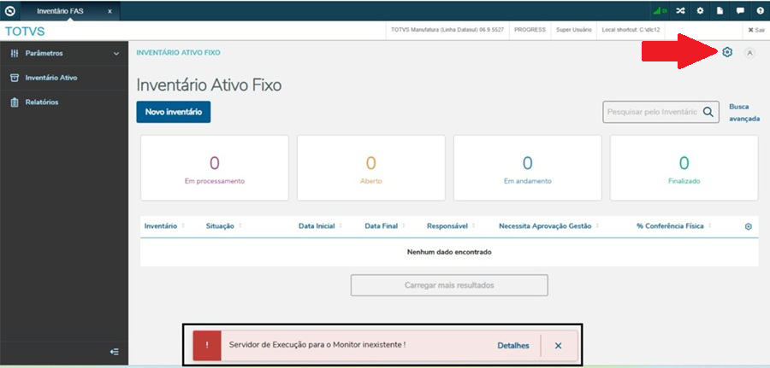
Task: Click Carregar mais resultados button
Action: (x=449, y=285)
